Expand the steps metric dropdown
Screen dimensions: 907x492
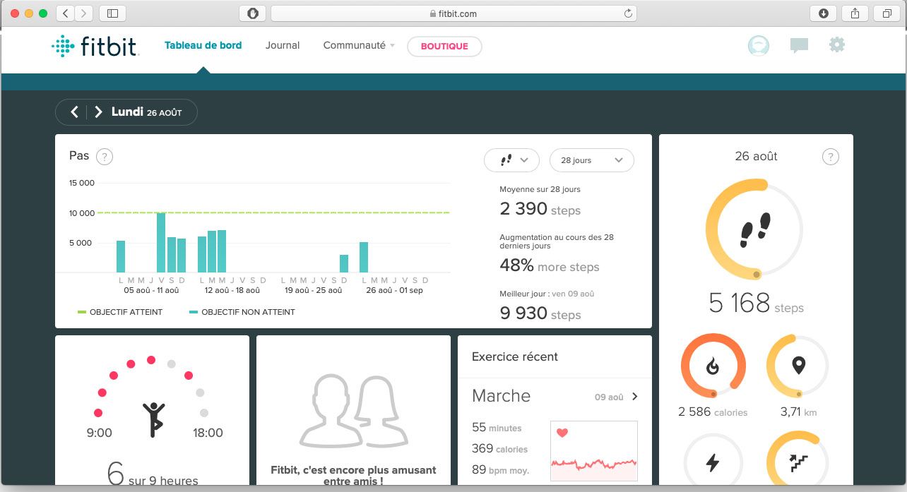511,160
